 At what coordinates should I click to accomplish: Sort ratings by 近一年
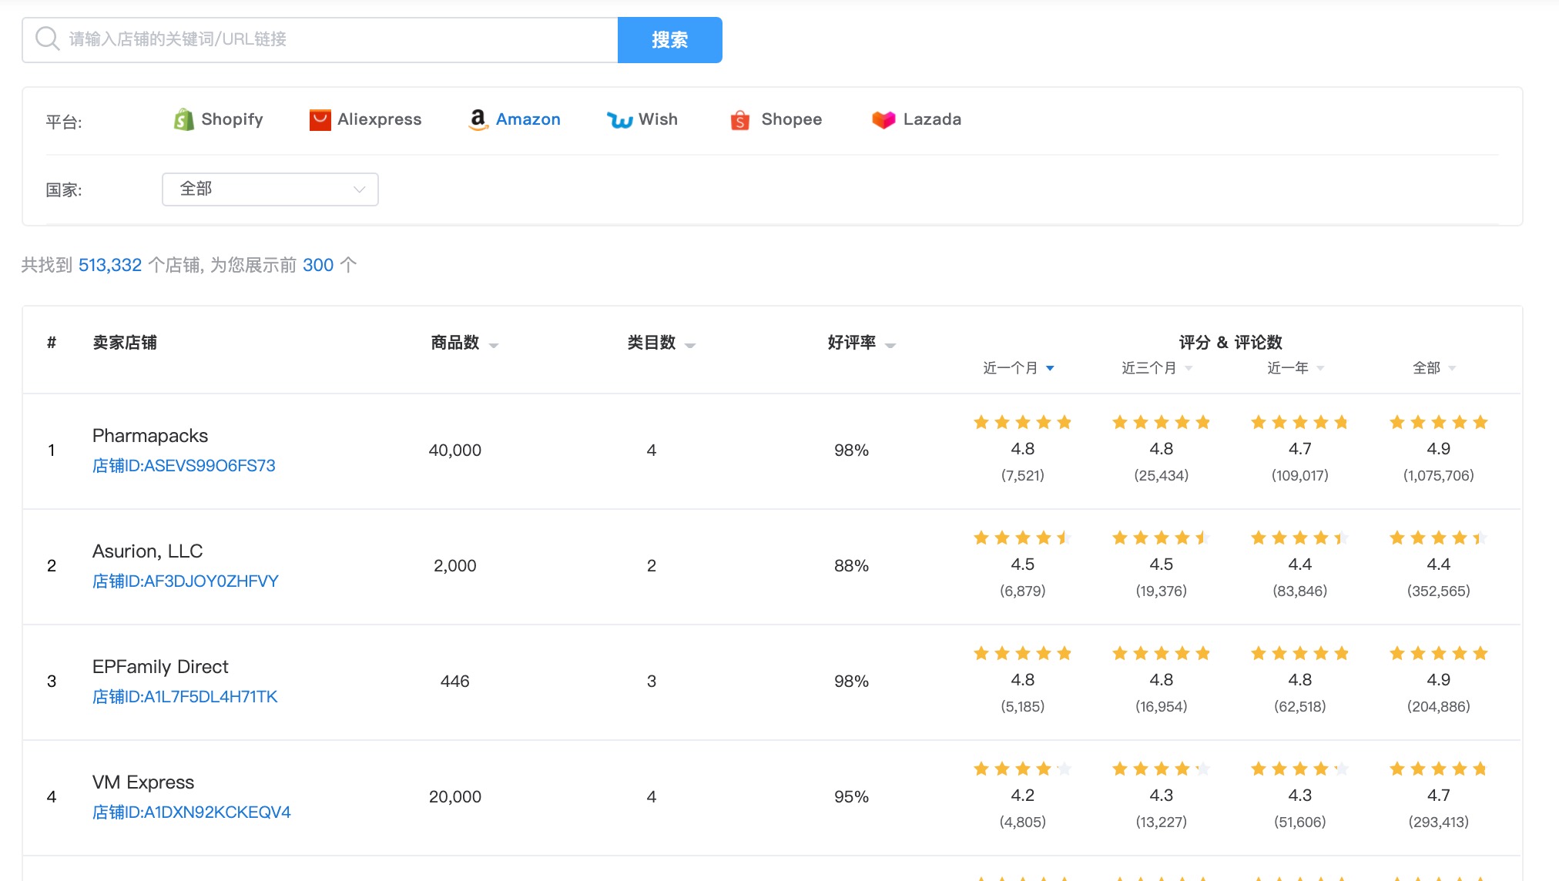[x=1296, y=368]
